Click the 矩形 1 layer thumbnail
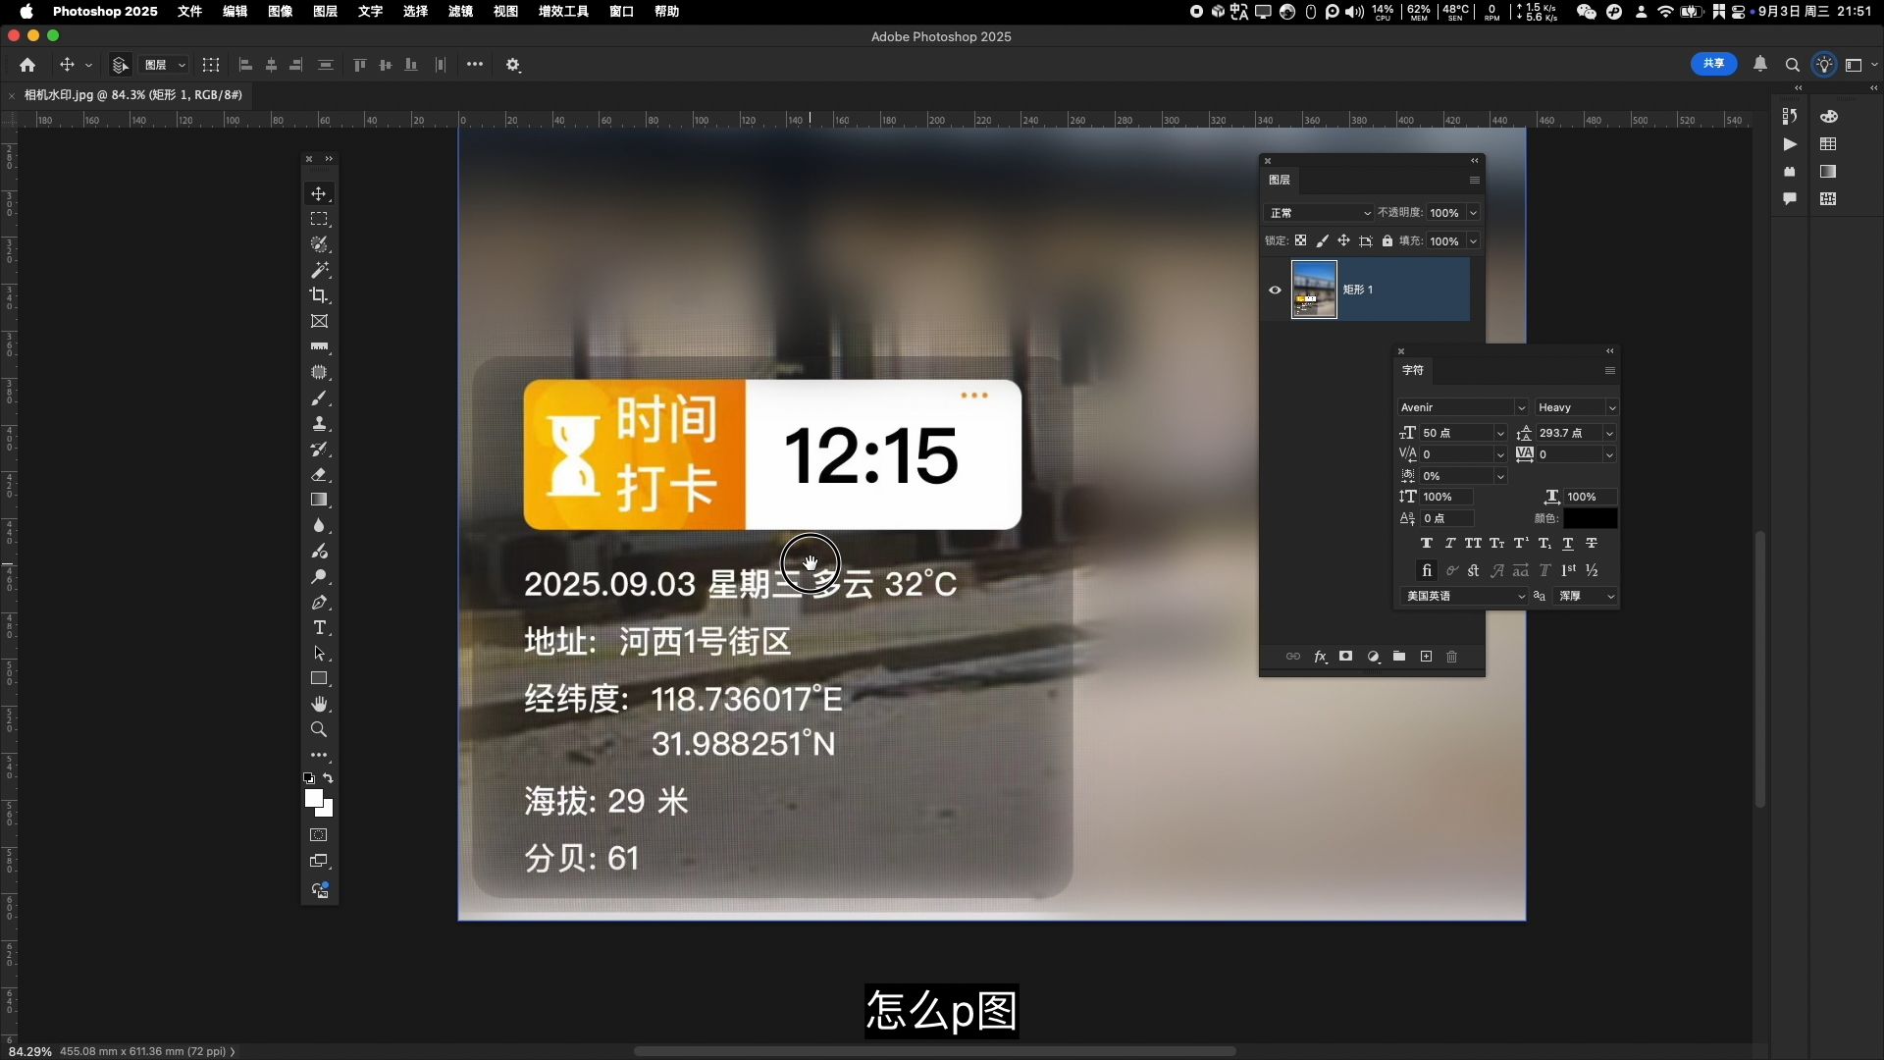This screenshot has width=1884, height=1060. tap(1314, 290)
